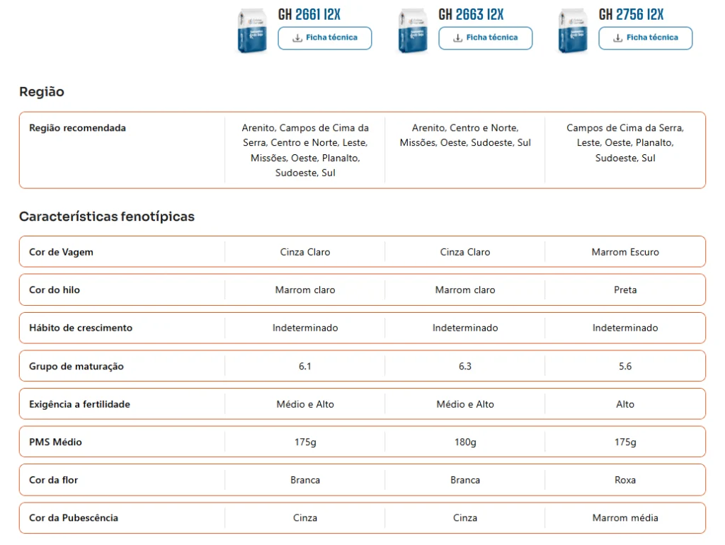725x545 pixels.
Task: Click GH 2661 recommended regions text
Action: [305, 150]
